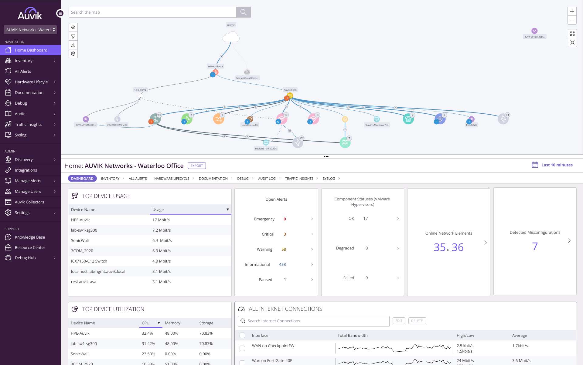The height and width of the screenshot is (365, 583).
Task: Click the collapse map nodes icon
Action: coord(572,42)
